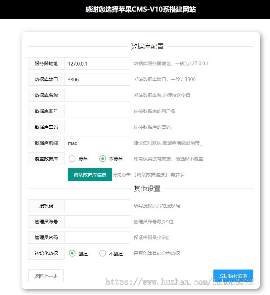Click the 立即执行安装 button
The width and height of the screenshot is (270, 295).
click(233, 276)
